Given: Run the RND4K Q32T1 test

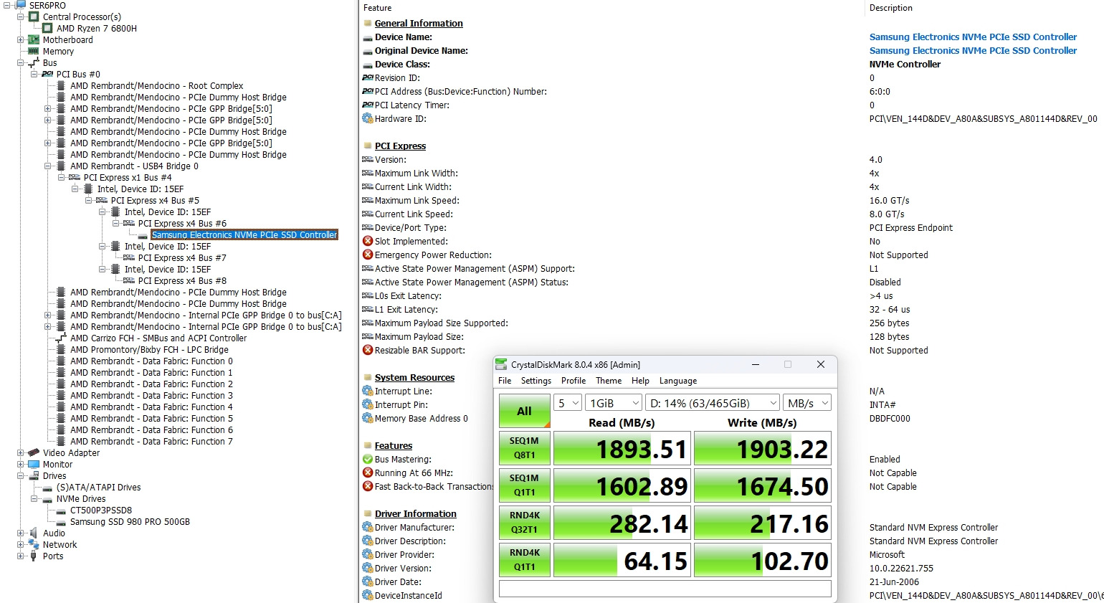Looking at the screenshot, I should [525, 523].
